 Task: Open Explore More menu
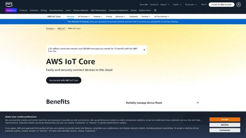pos(145,10)
